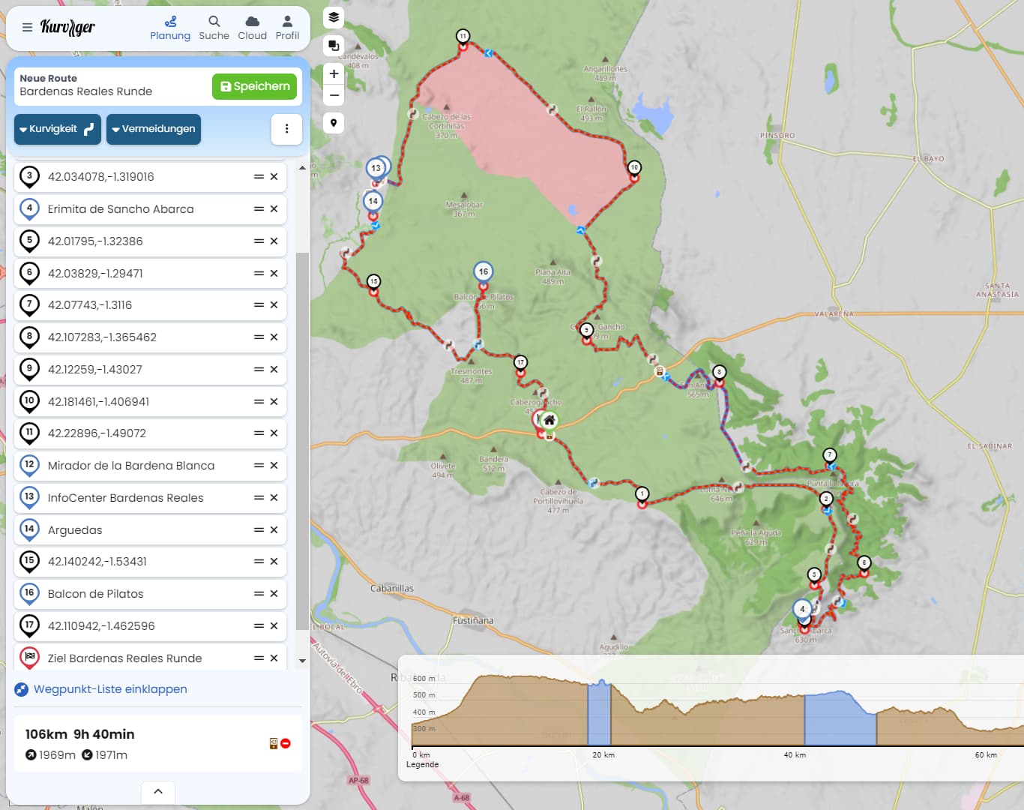The height and width of the screenshot is (810, 1024).
Task: Click the location pin map button
Action: pos(334,123)
